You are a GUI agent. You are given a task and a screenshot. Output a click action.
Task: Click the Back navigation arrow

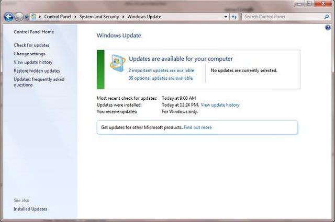point(8,17)
